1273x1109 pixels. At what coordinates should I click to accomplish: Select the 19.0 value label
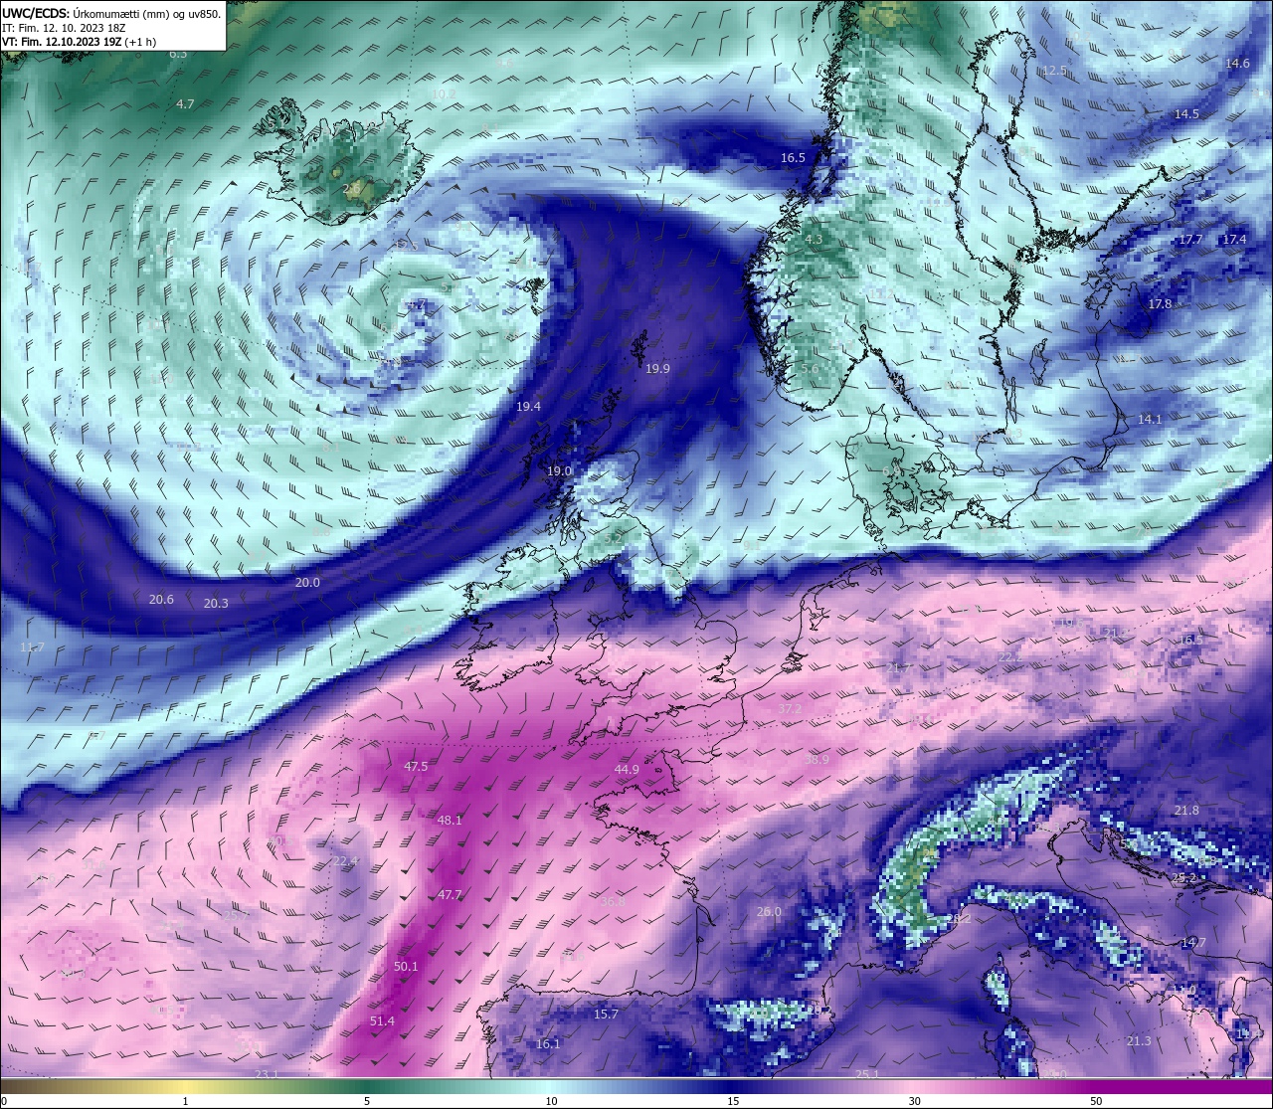pyautogui.click(x=559, y=471)
